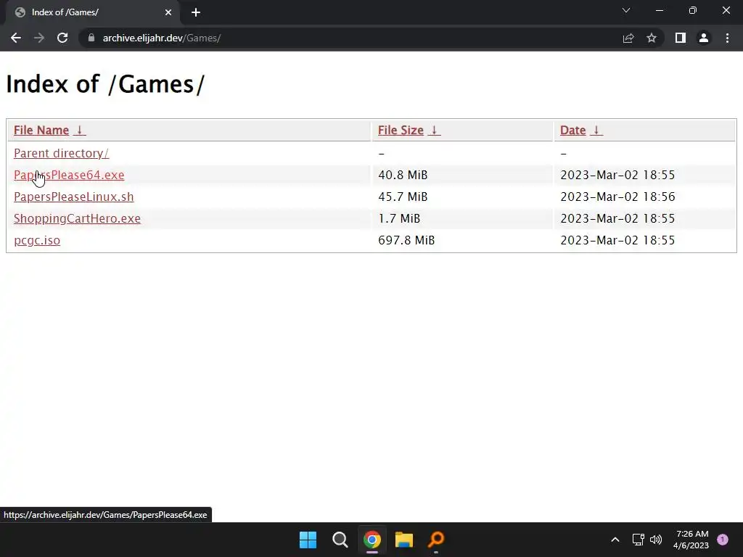Select the Index of /Games/ tab
743x557 pixels.
pyautogui.click(x=90, y=12)
